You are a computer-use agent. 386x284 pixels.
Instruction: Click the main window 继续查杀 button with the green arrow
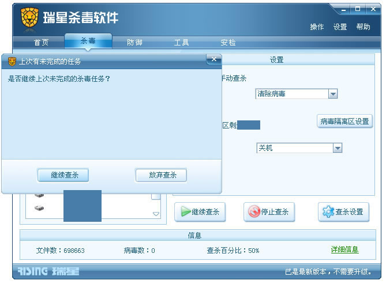click(x=200, y=212)
